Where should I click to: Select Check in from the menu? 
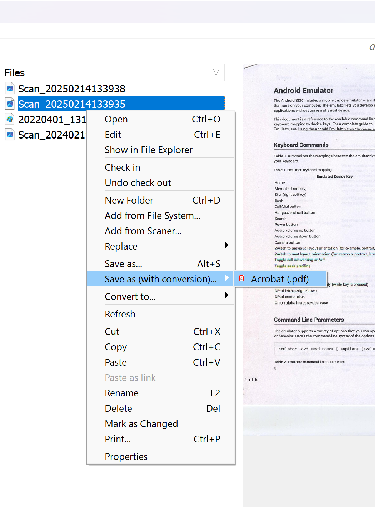(122, 167)
